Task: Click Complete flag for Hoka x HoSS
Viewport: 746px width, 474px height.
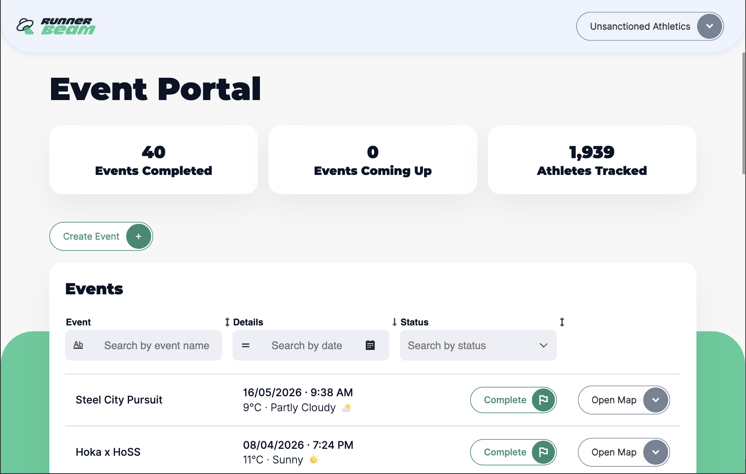Action: tap(543, 452)
